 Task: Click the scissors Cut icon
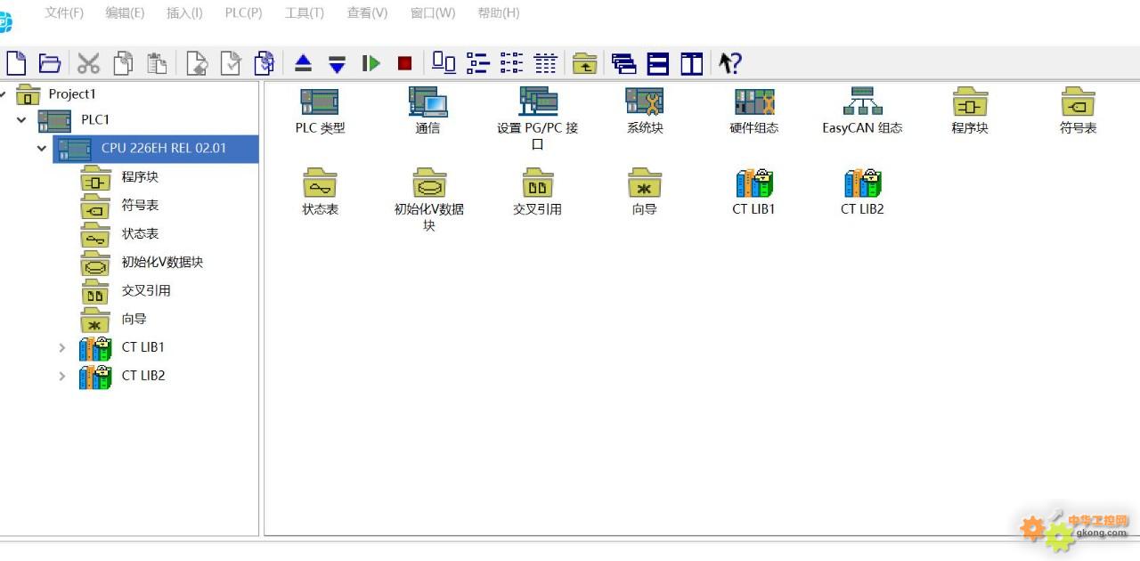(88, 63)
